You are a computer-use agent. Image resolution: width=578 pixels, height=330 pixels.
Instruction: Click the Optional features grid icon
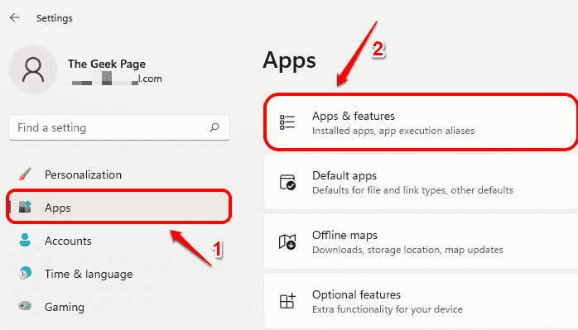287,301
